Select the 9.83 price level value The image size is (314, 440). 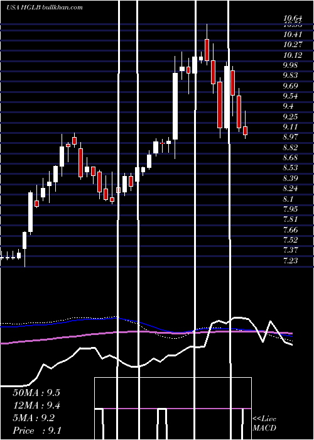(291, 75)
